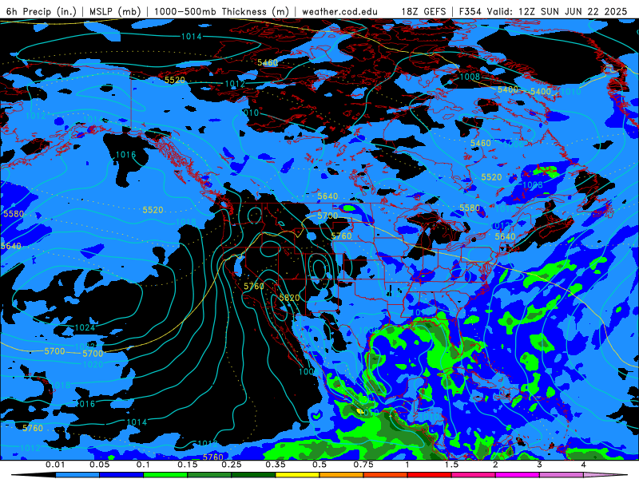Click the 5460 thickness label over Quebec
The height and width of the screenshot is (479, 639).
481,143
